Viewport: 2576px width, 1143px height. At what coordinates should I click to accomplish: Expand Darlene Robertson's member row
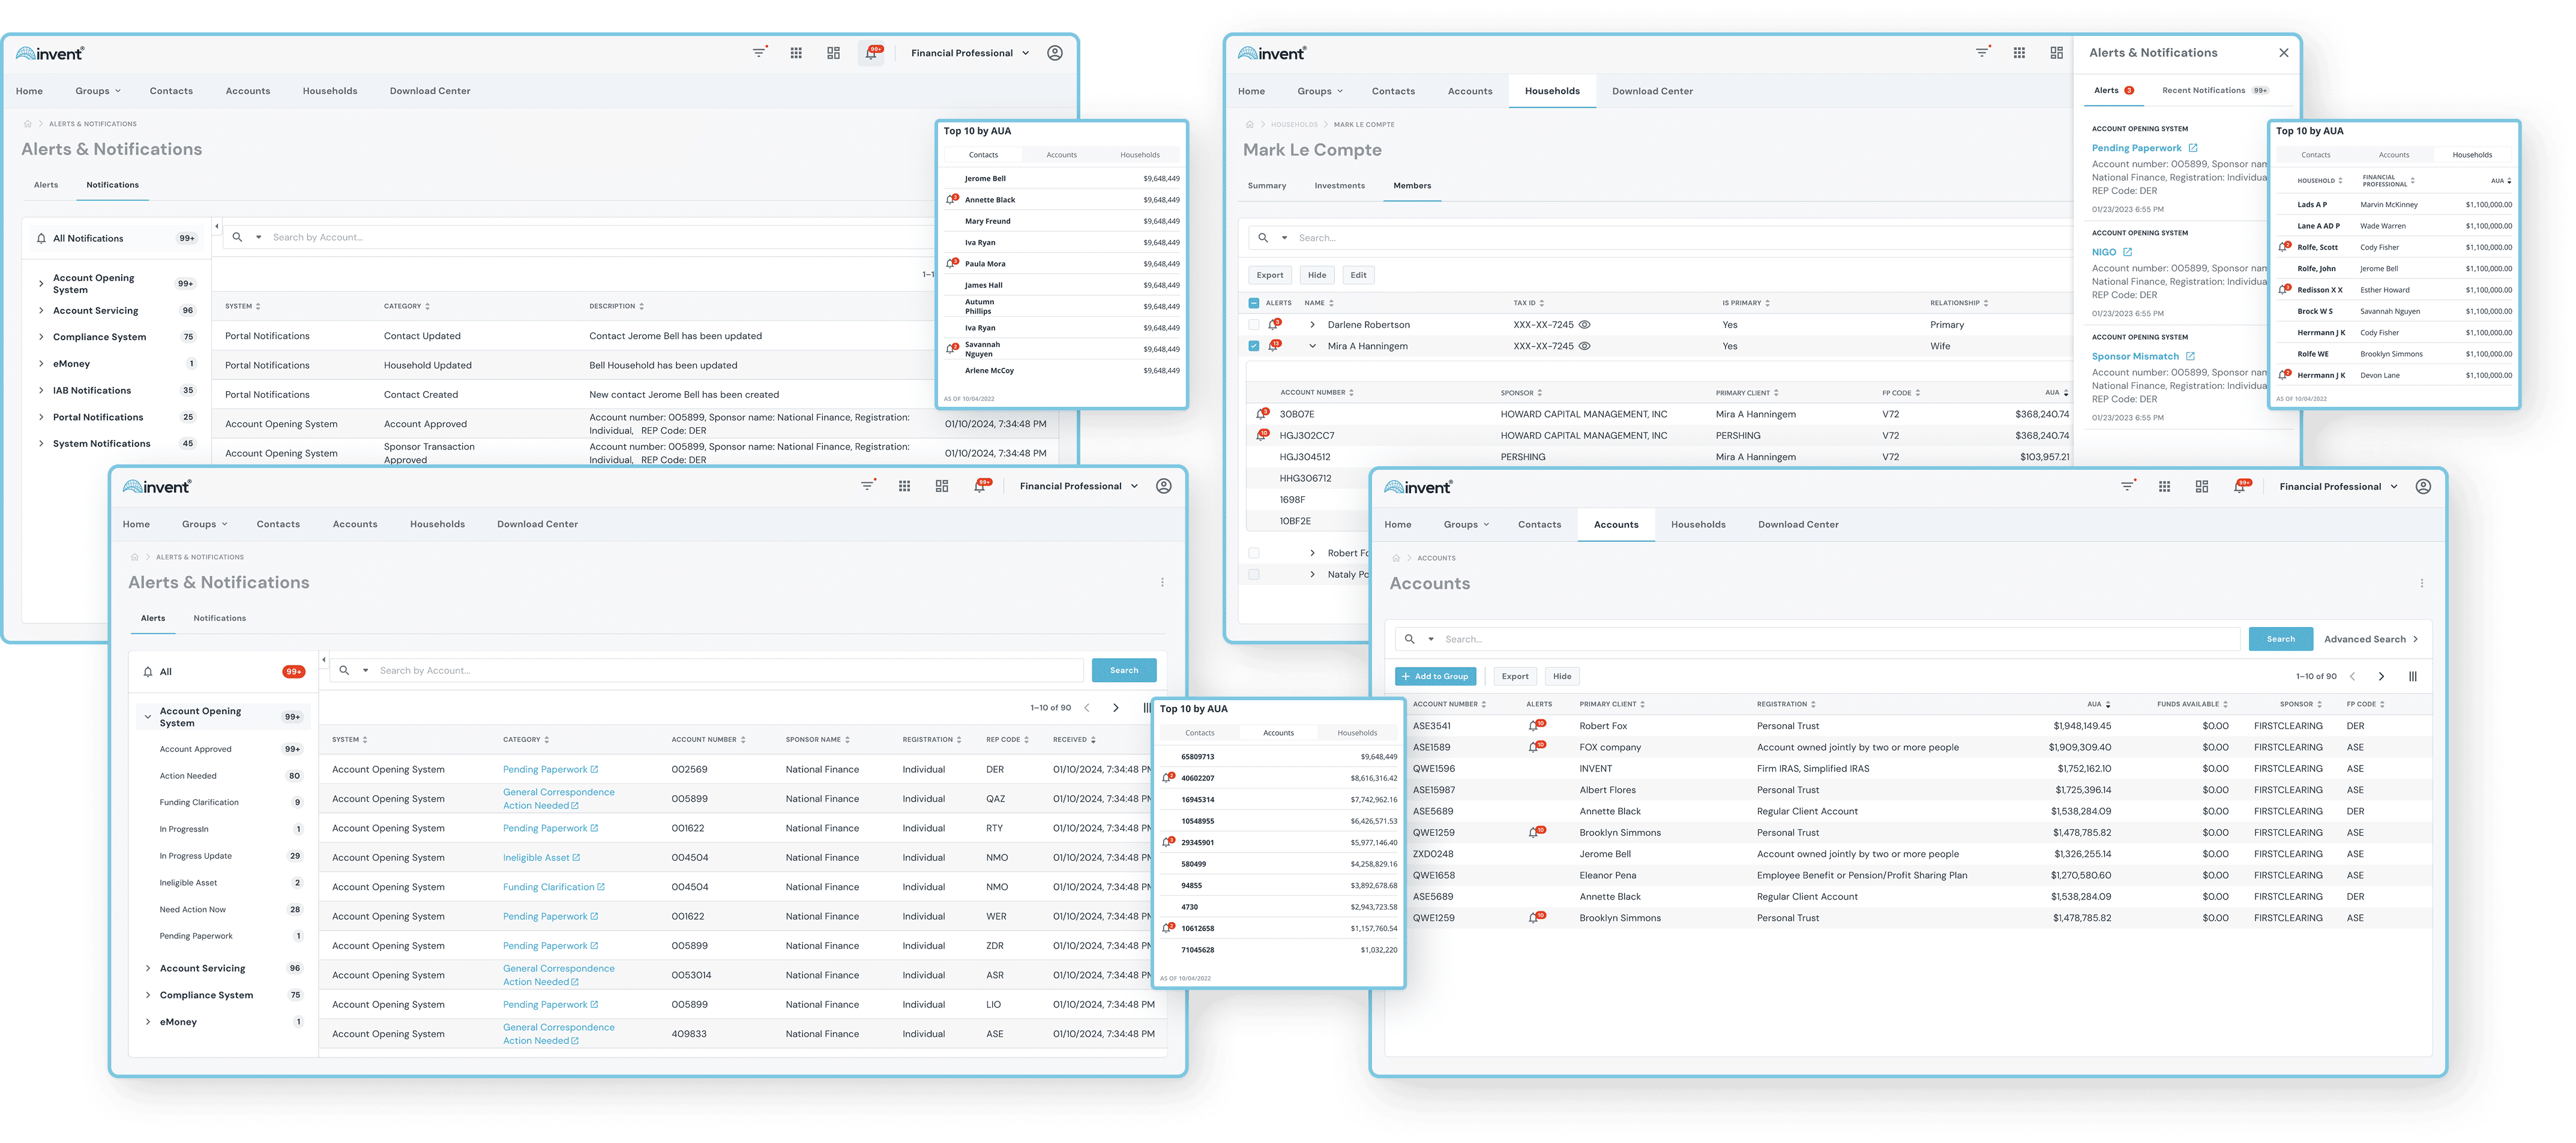point(1312,325)
